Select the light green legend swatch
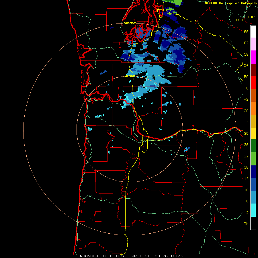 (253, 159)
